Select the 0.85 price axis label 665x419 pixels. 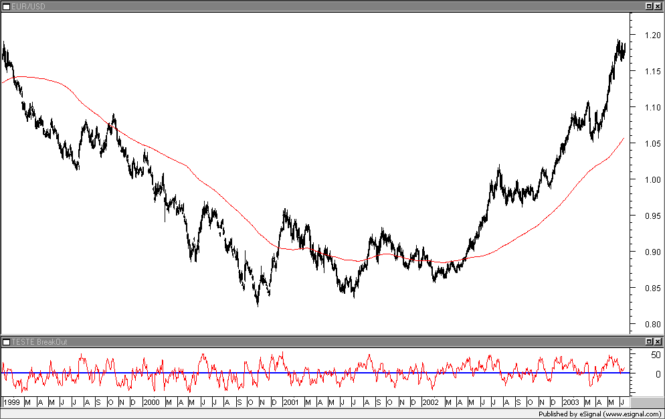click(653, 288)
